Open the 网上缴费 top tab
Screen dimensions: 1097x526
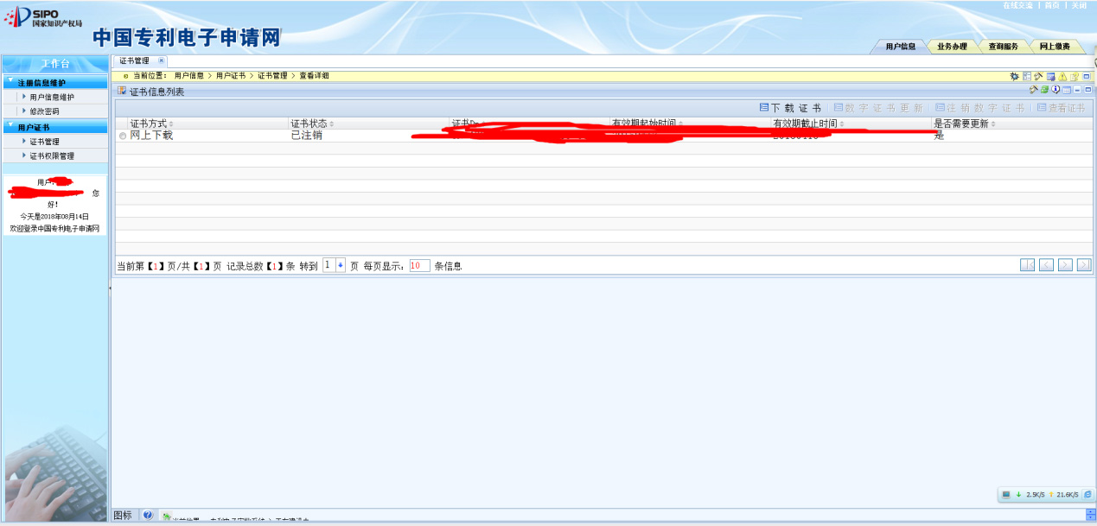point(1055,47)
